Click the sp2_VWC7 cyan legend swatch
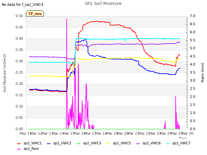 point(168,143)
